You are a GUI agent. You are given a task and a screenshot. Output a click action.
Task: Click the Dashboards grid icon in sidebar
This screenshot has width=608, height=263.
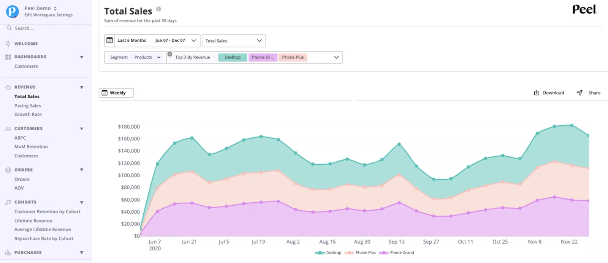coord(8,57)
